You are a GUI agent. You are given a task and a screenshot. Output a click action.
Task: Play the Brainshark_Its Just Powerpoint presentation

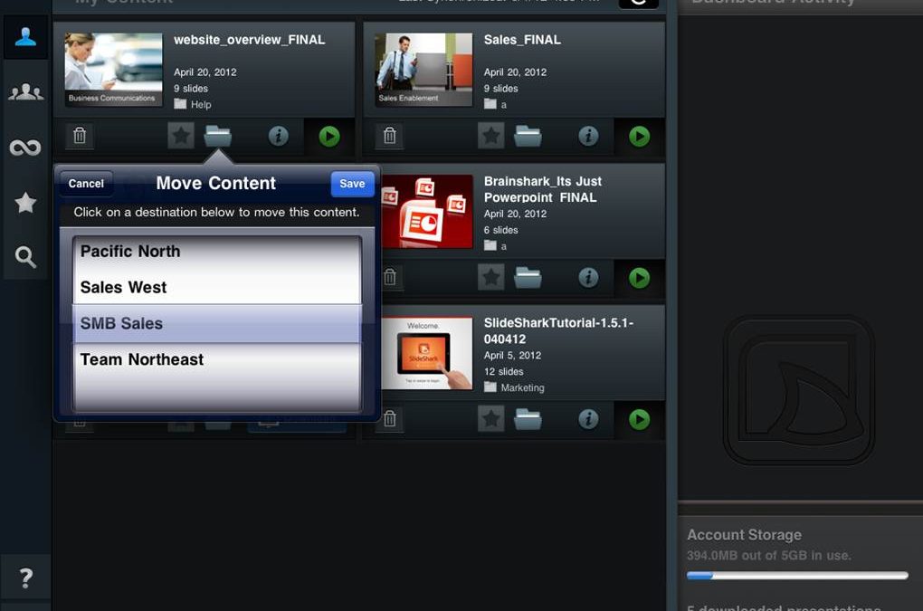[639, 278]
